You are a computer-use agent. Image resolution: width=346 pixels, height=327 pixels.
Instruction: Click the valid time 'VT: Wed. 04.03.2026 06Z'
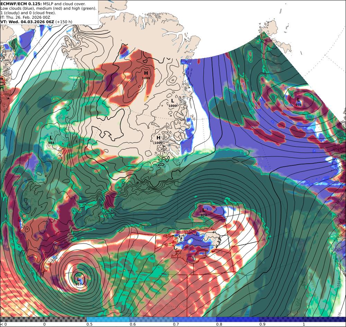pyautogui.click(x=27, y=22)
